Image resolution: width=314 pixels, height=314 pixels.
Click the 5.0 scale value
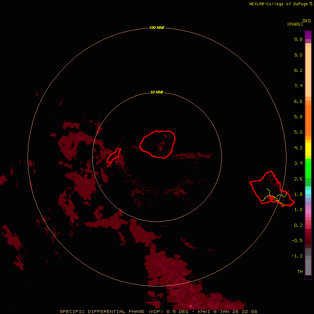click(x=298, y=132)
